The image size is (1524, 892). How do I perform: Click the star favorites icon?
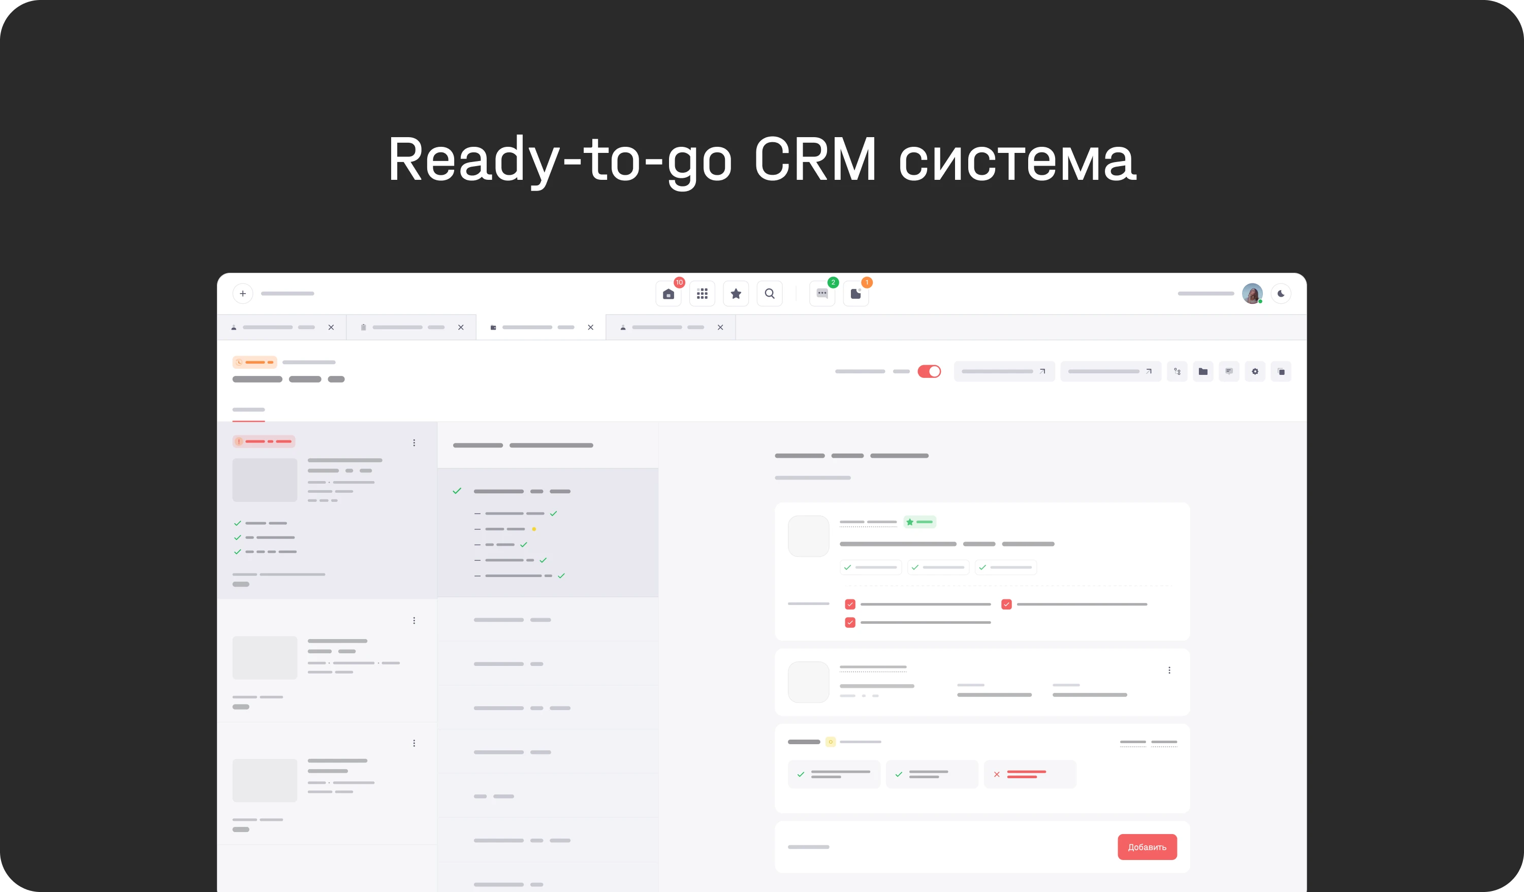(x=736, y=294)
